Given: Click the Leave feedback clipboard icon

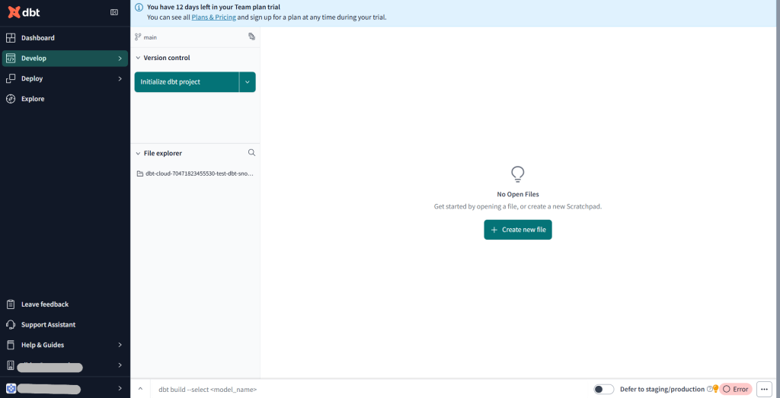Looking at the screenshot, I should click(x=11, y=304).
